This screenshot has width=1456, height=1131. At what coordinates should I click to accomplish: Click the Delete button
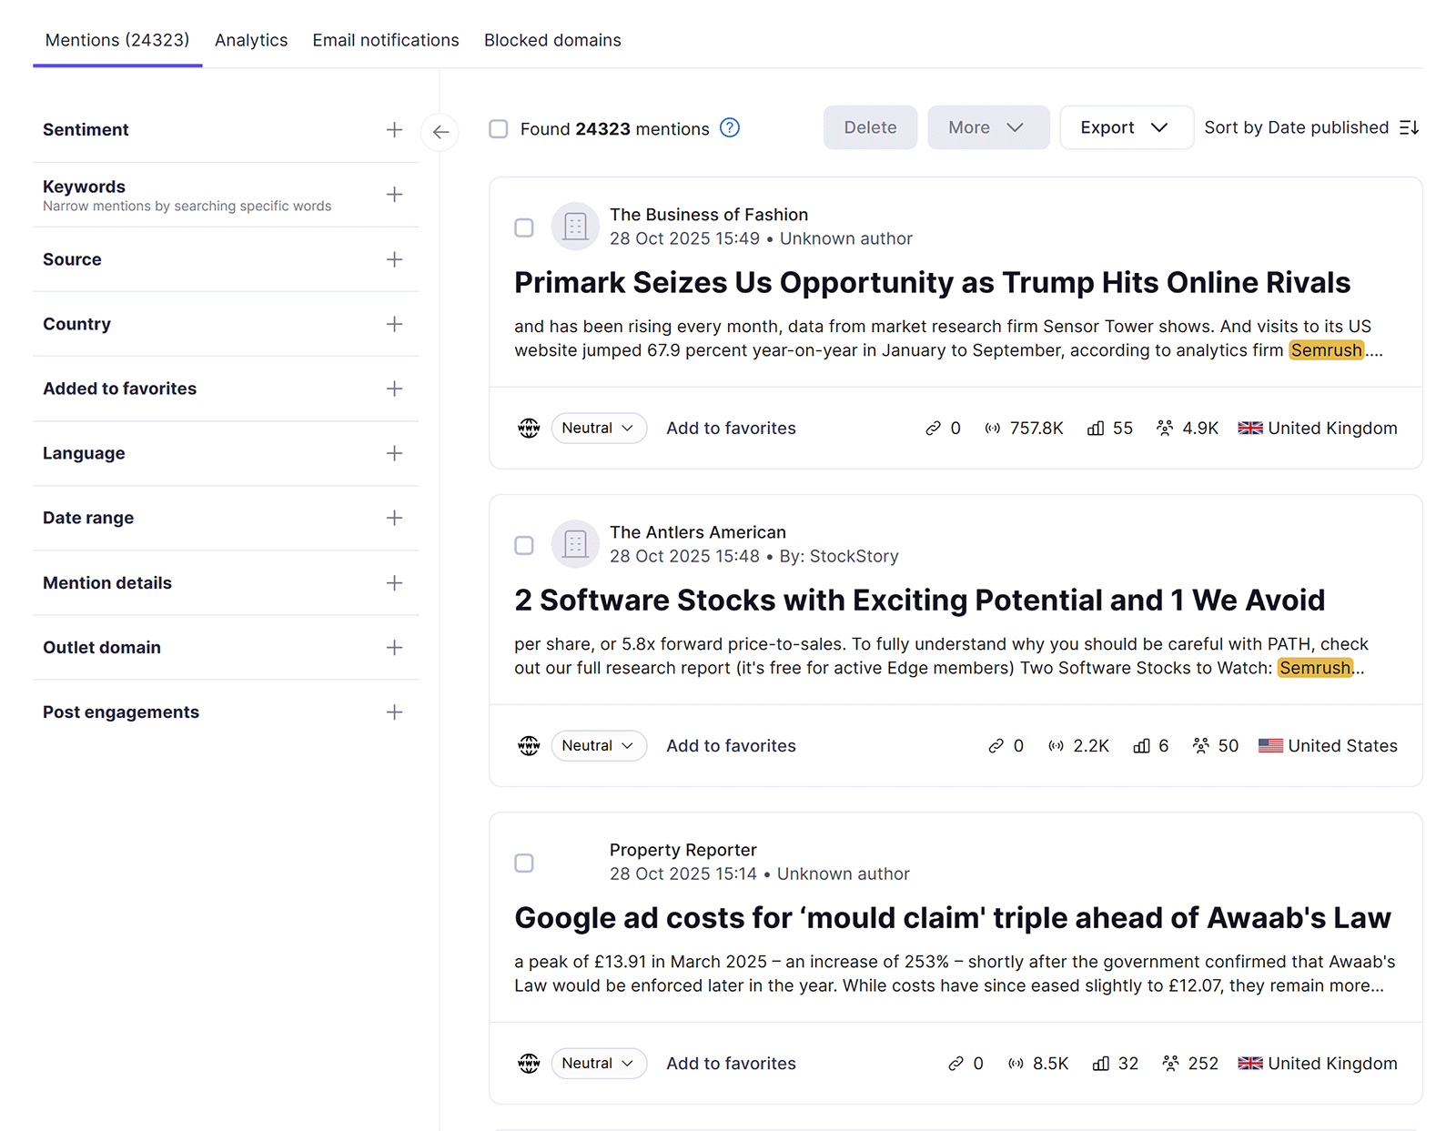pyautogui.click(x=869, y=126)
